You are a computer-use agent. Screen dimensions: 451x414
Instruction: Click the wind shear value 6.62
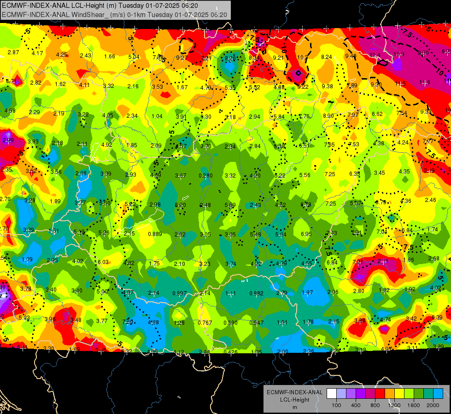point(377,114)
